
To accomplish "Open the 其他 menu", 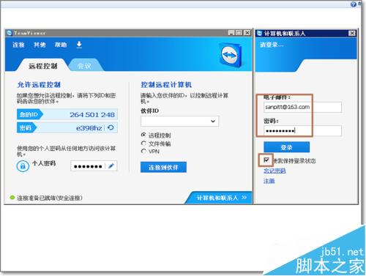I will 40,45.
